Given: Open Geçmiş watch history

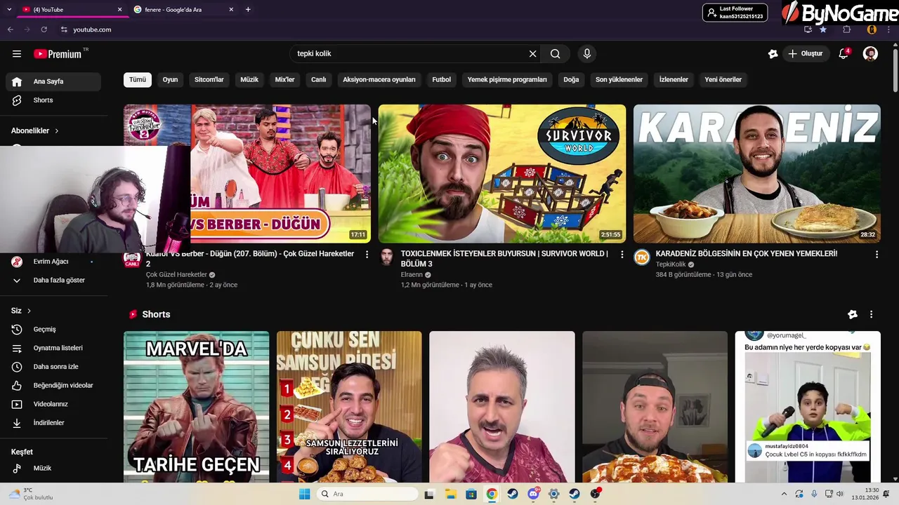Looking at the screenshot, I should (x=53, y=330).
